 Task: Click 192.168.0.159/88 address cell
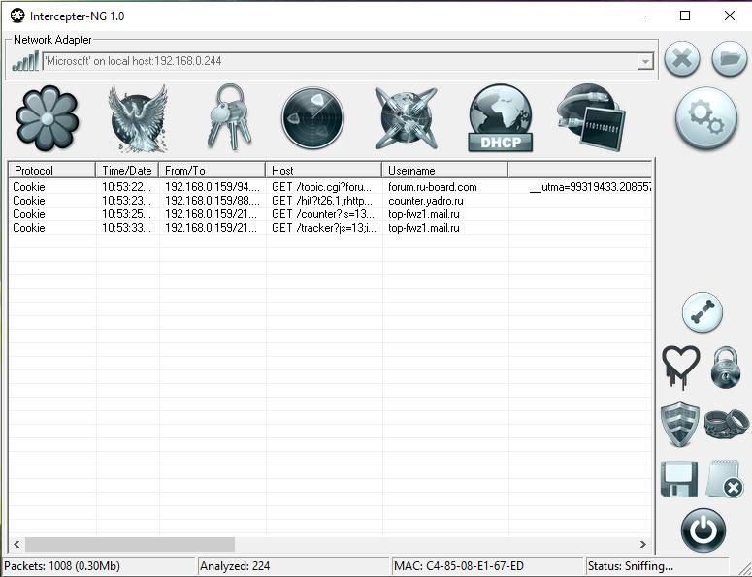pos(212,201)
